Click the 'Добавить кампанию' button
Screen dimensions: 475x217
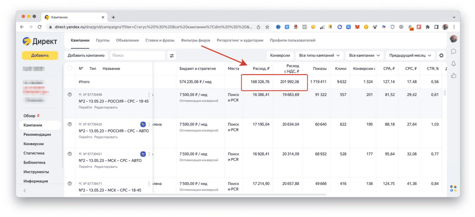click(86, 55)
